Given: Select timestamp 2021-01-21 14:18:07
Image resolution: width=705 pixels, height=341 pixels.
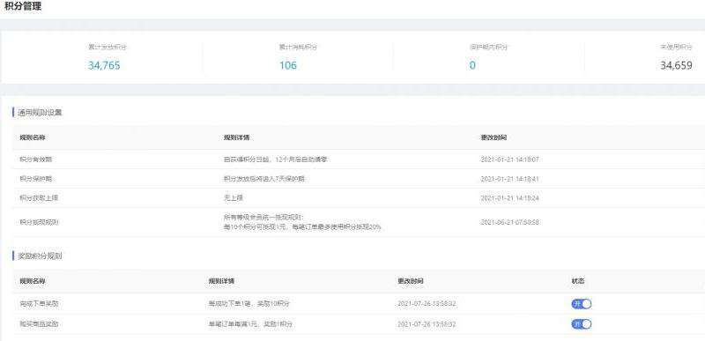Looking at the screenshot, I should point(510,159).
